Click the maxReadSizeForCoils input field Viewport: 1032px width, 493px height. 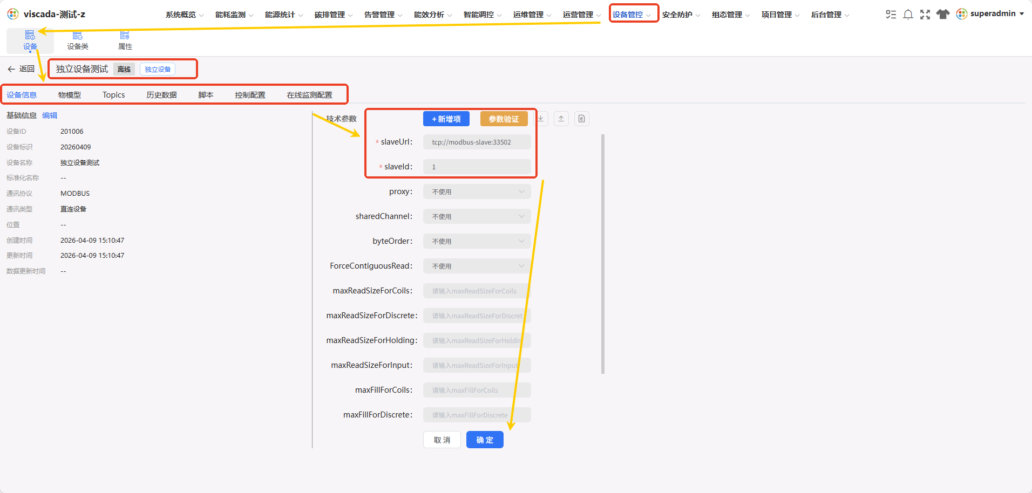point(477,291)
